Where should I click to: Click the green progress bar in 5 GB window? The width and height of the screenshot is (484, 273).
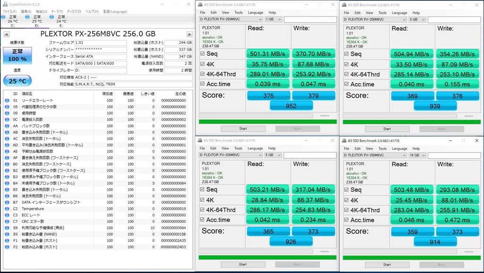tap(268, 257)
